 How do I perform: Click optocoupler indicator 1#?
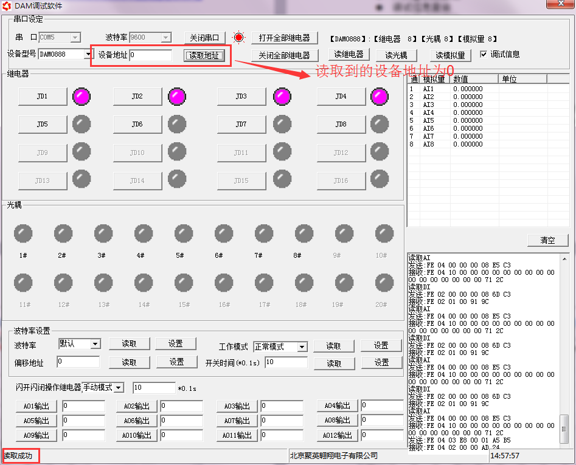tap(23, 233)
